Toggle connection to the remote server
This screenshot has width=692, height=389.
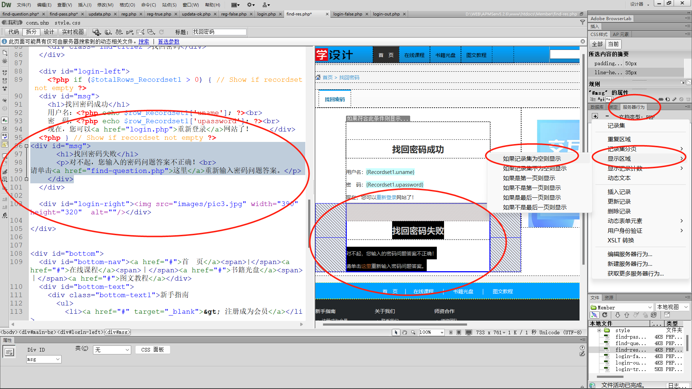coord(595,314)
